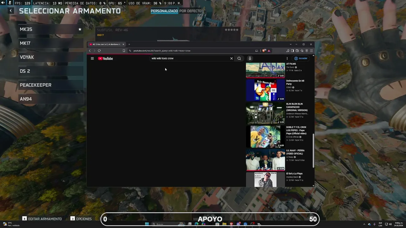Open File Explorer from the taskbar

[x=224, y=224]
